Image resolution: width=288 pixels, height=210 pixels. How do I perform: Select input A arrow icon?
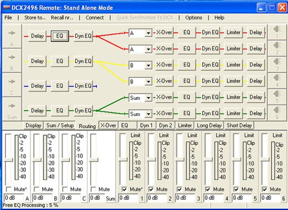[12, 33]
